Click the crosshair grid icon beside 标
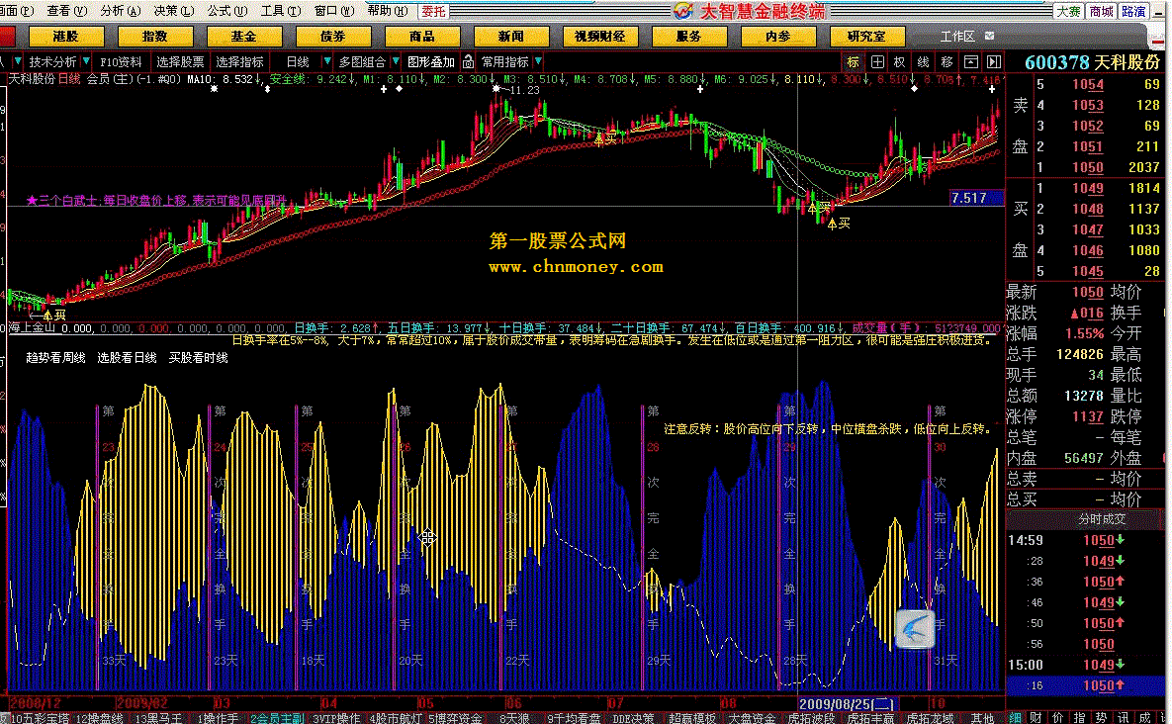This screenshot has height=724, width=1172. pos(876,62)
